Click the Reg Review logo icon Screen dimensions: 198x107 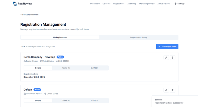[15, 4]
